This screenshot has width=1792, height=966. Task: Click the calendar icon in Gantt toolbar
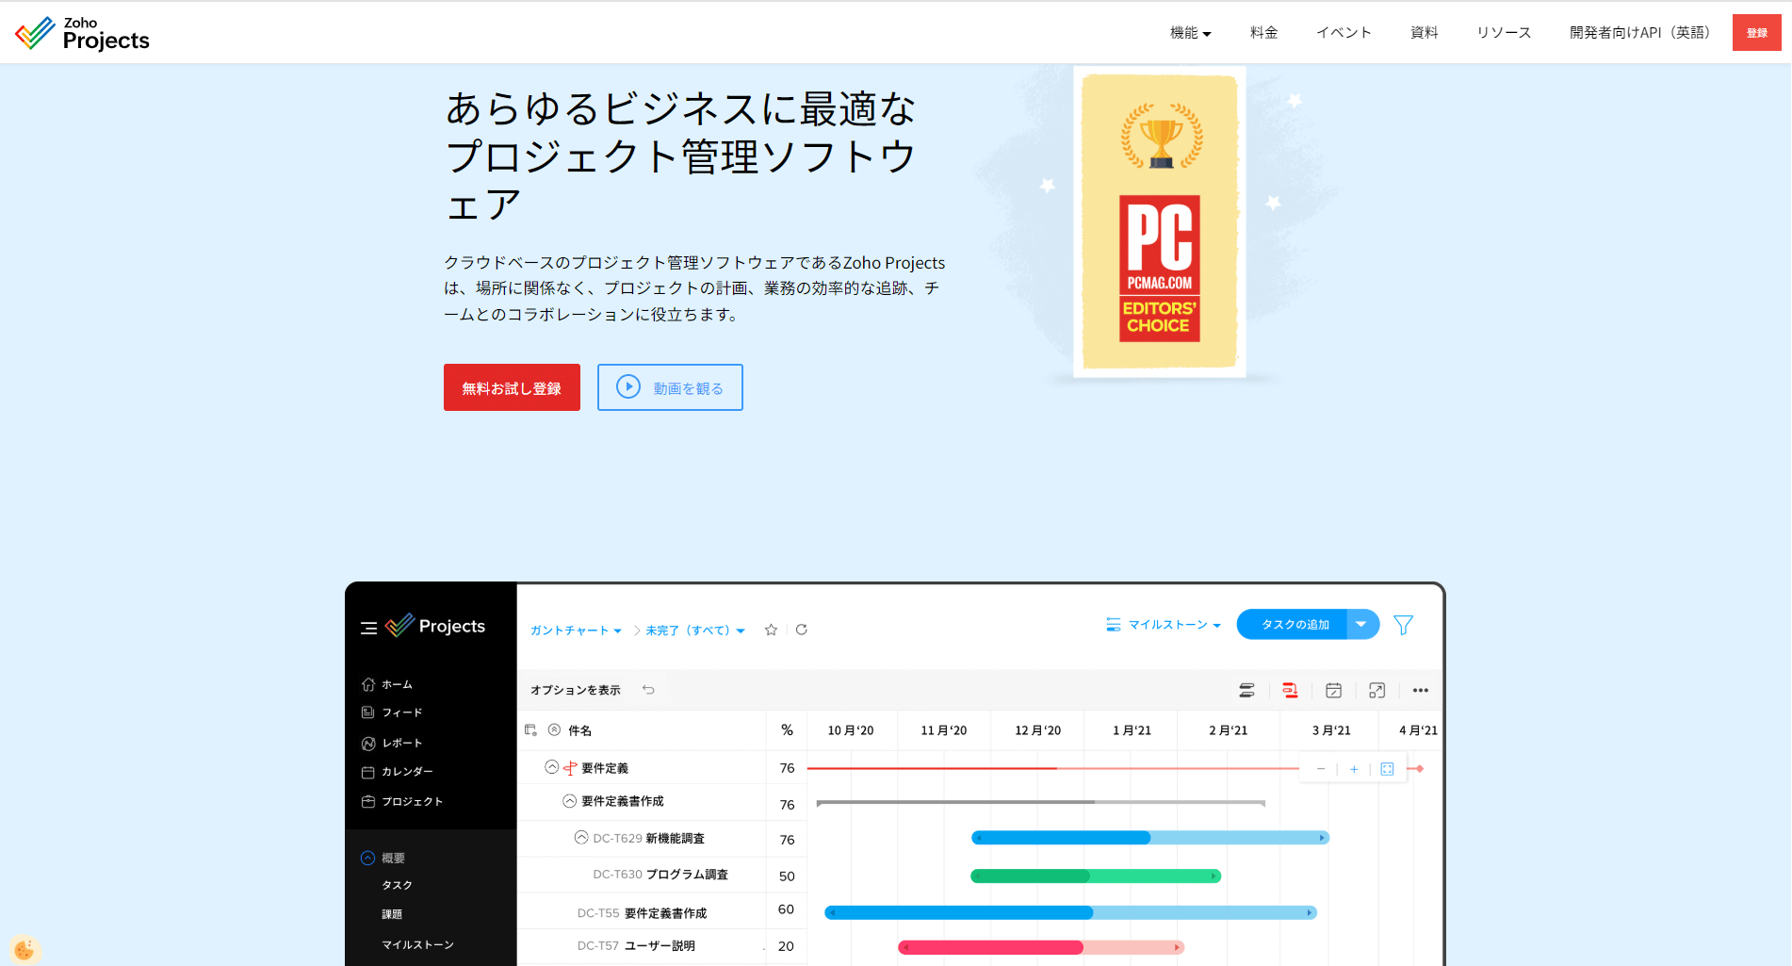[1333, 691]
